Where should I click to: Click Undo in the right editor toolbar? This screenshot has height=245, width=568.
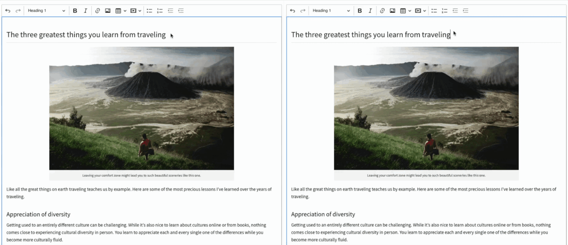[293, 11]
